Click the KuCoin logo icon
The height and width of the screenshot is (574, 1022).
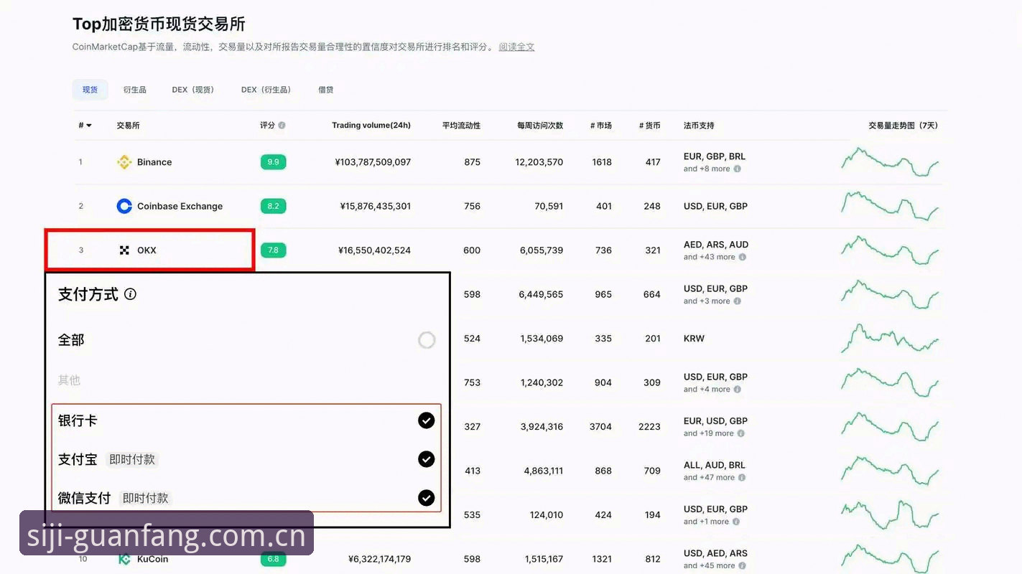pyautogui.click(x=124, y=559)
